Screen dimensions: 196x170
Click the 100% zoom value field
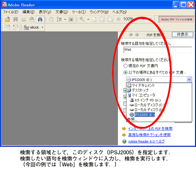tap(128, 19)
